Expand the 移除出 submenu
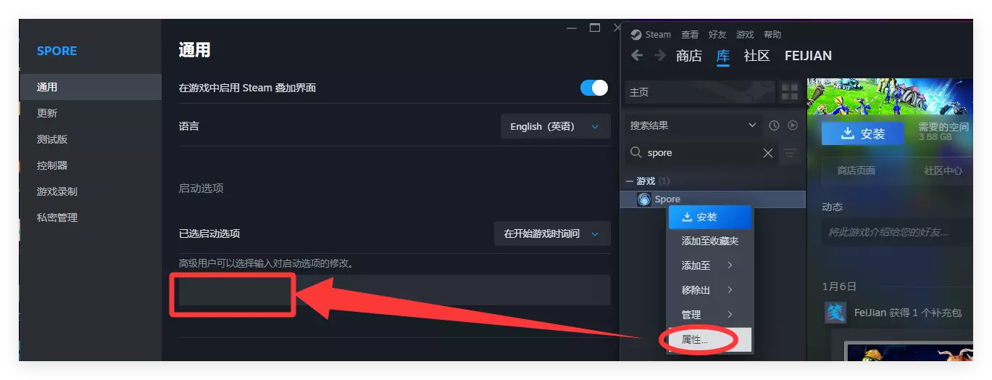992x380 pixels. pos(711,290)
